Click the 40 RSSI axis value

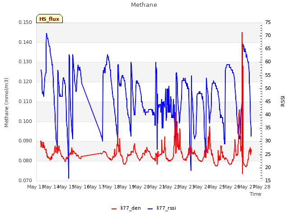268,114
